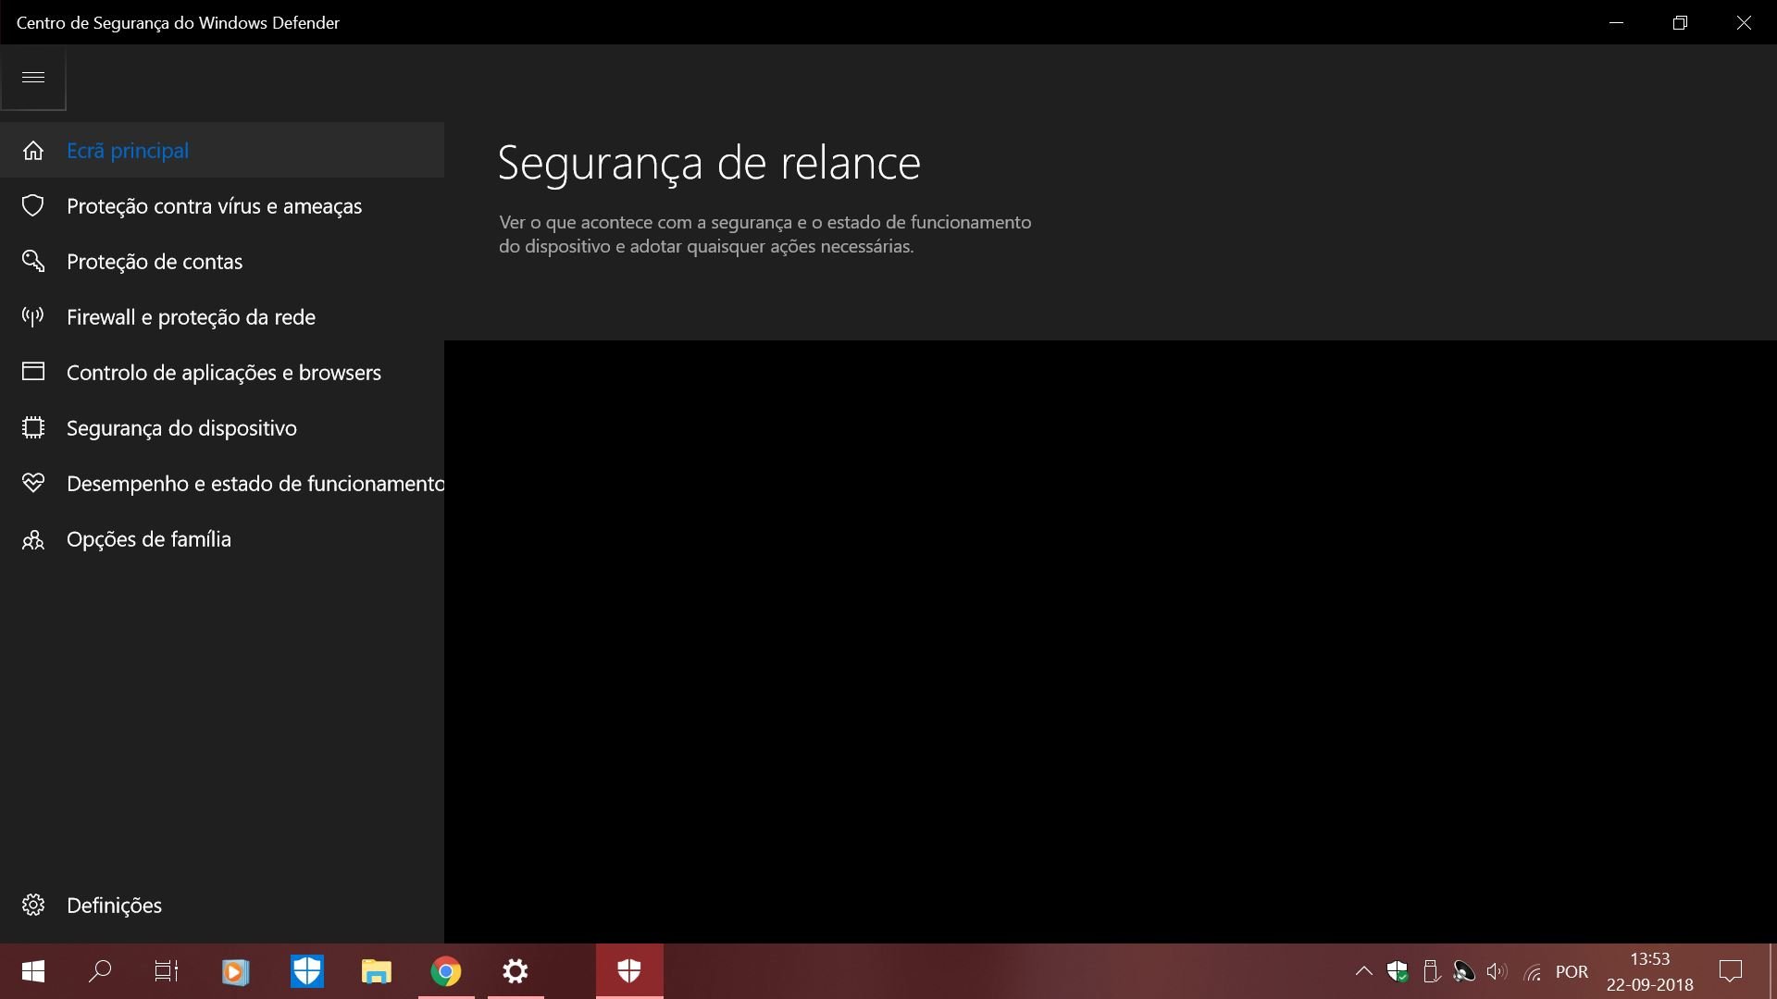
Task: Open Wi-Fi network tray icon
Action: click(1532, 972)
